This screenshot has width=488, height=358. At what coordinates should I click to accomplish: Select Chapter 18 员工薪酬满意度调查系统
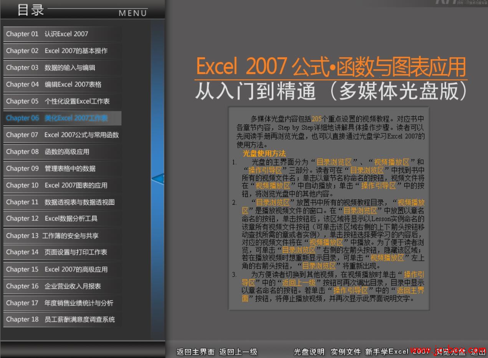pos(62,320)
